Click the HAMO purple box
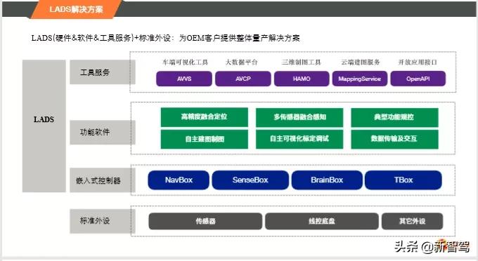This screenshot has width=478, height=261. coord(302,79)
